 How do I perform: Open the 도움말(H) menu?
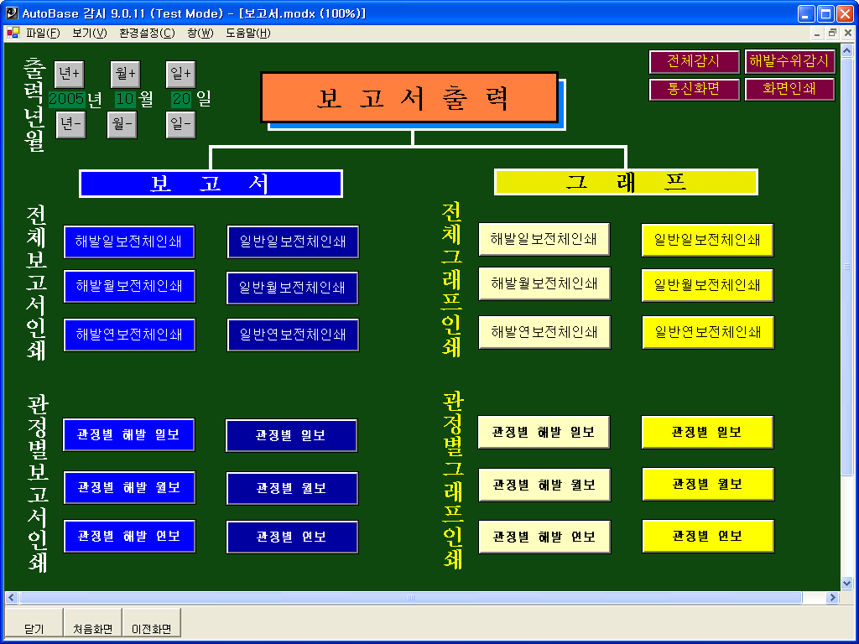247,34
